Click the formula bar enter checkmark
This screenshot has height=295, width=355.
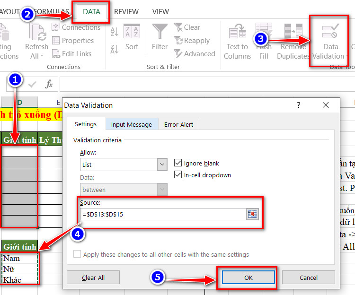click(32, 84)
